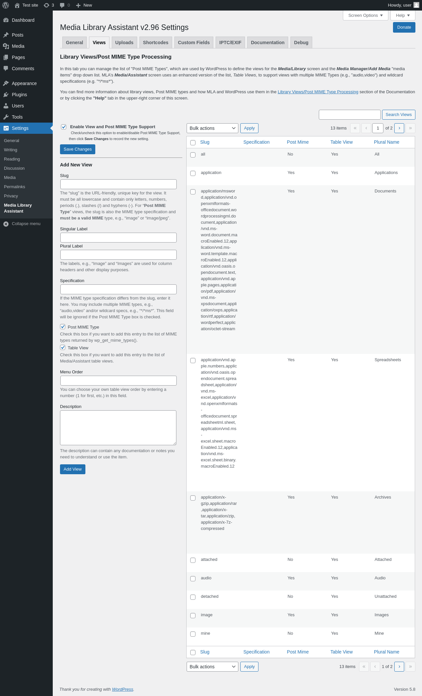This screenshot has height=696, width=422.
Task: Switch to the General tab
Action: 75,43
